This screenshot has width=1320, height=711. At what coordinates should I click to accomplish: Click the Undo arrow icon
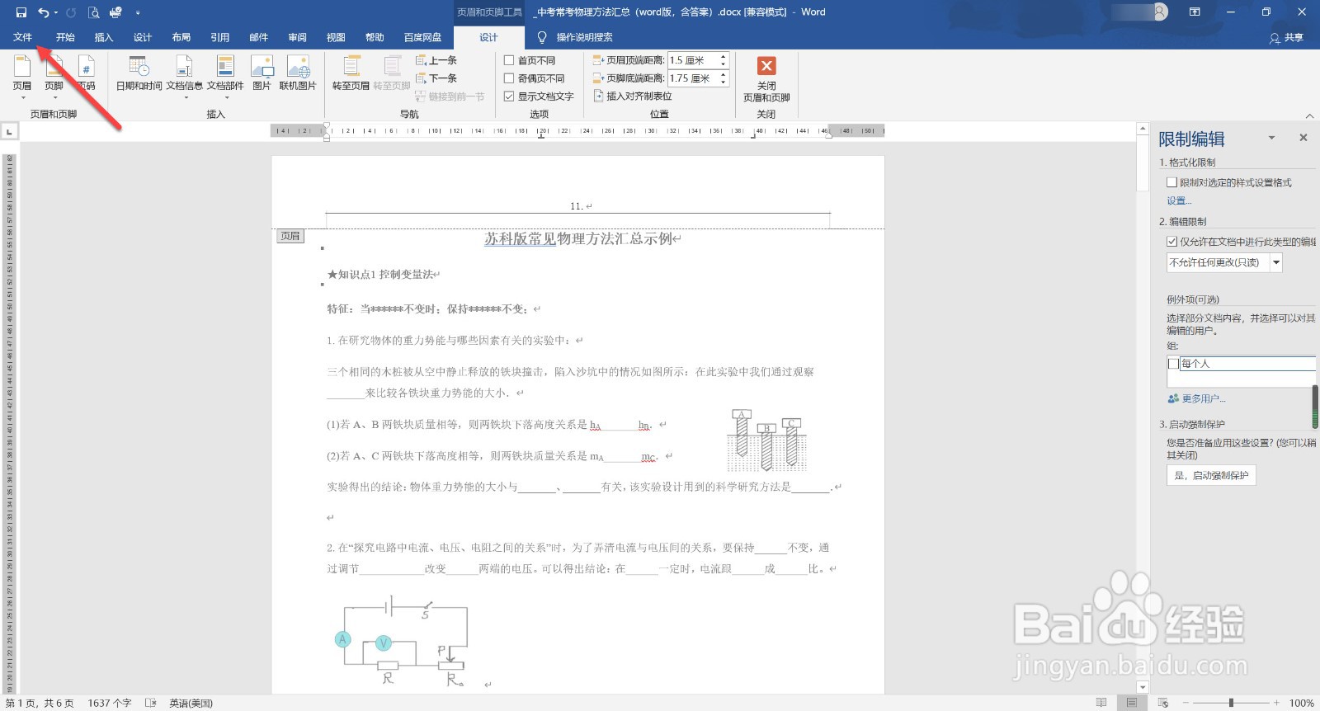coord(43,12)
